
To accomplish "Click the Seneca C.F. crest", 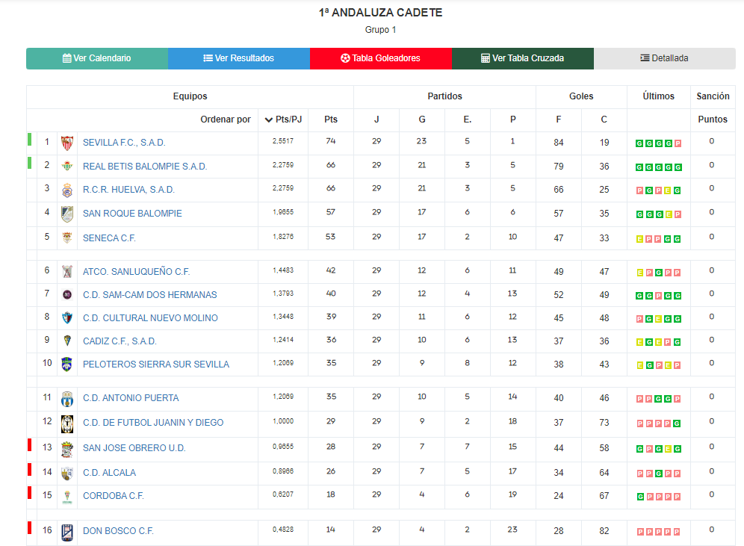I will pos(67,238).
